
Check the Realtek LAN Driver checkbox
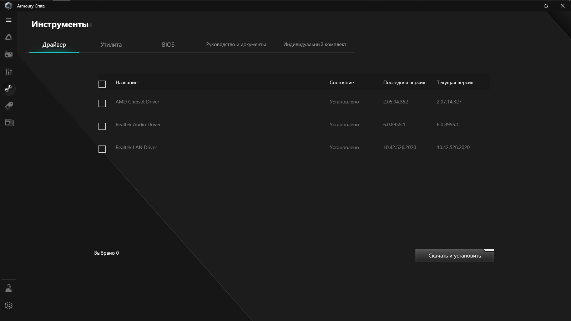click(x=102, y=149)
